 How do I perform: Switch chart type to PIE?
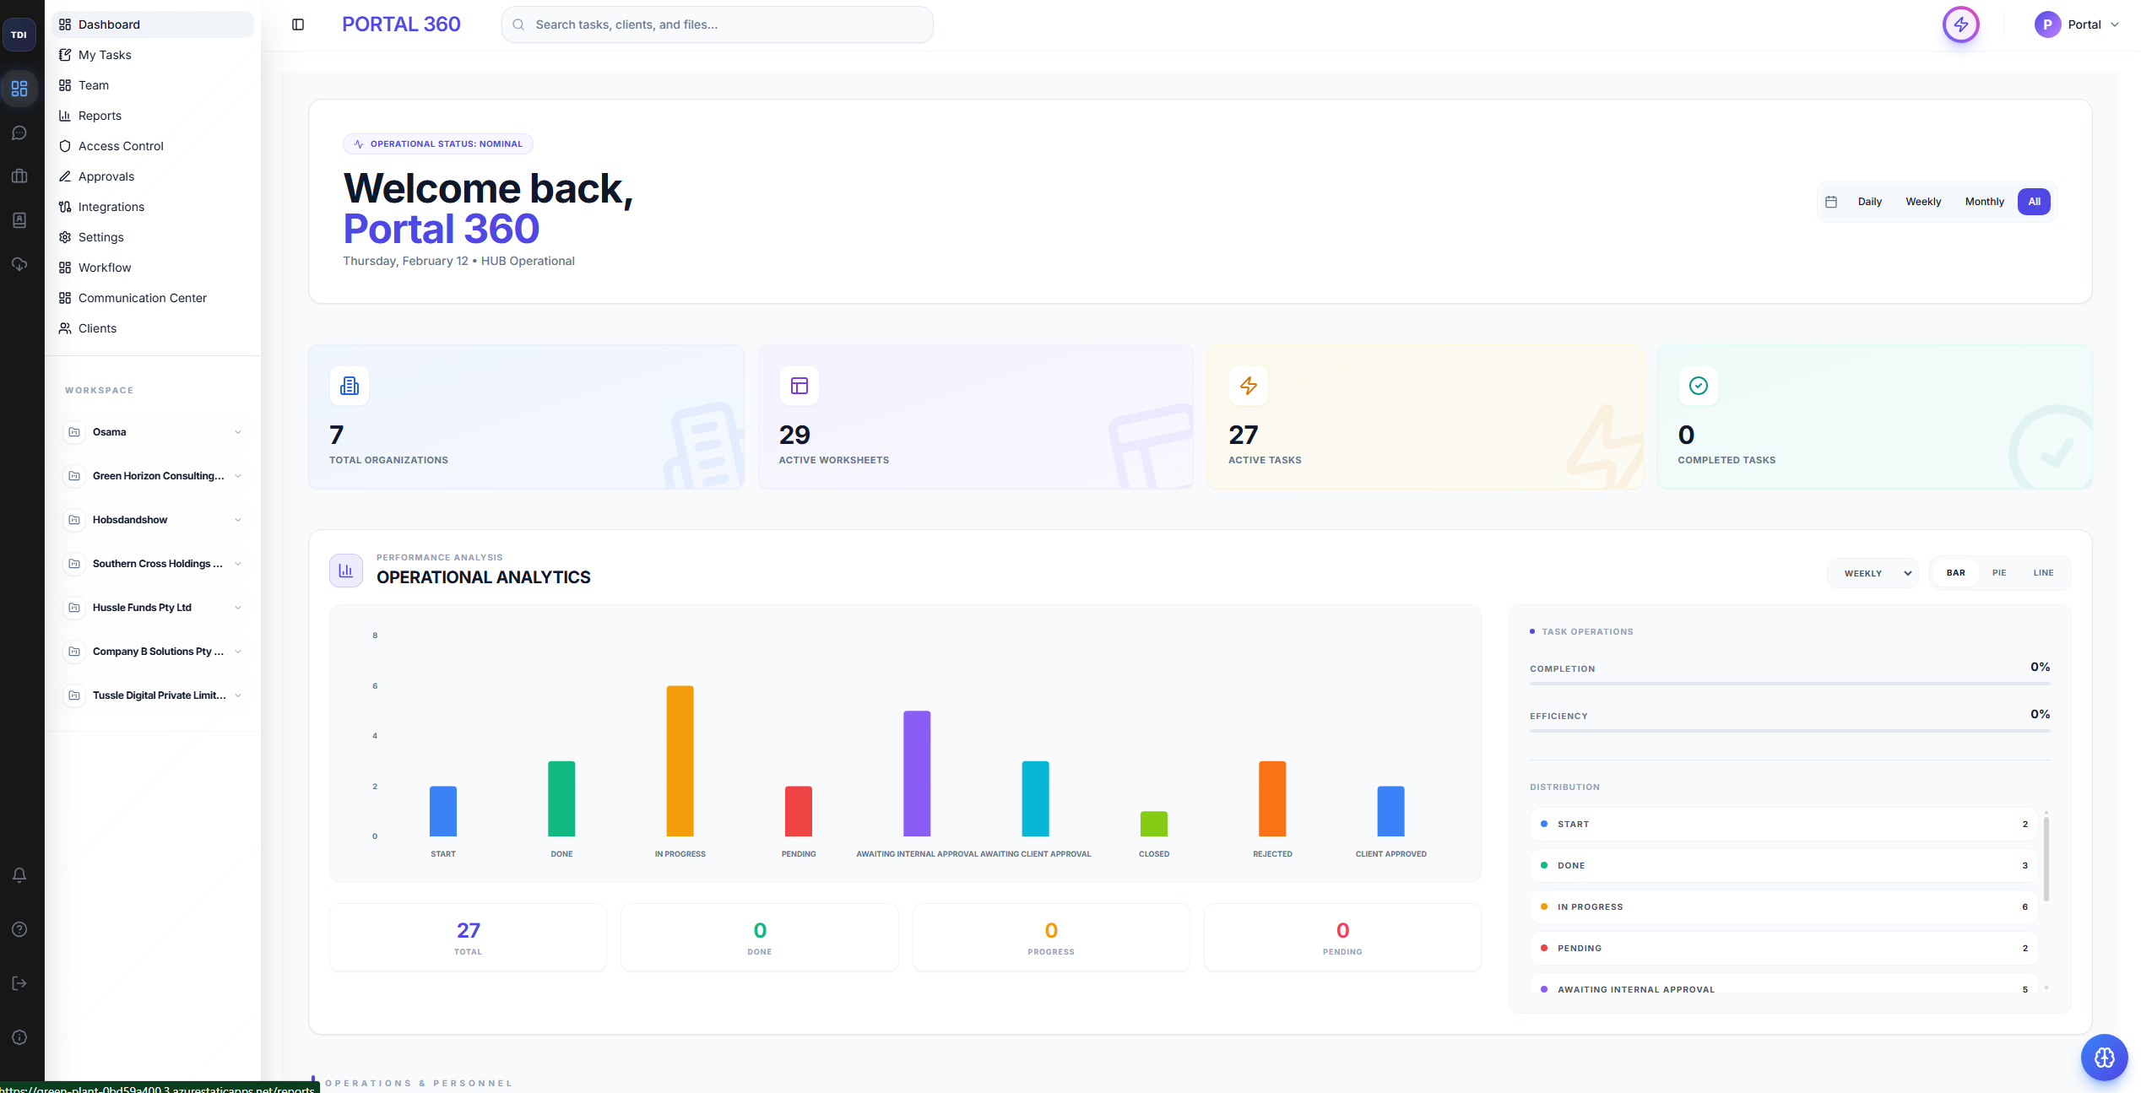pos(1999,573)
